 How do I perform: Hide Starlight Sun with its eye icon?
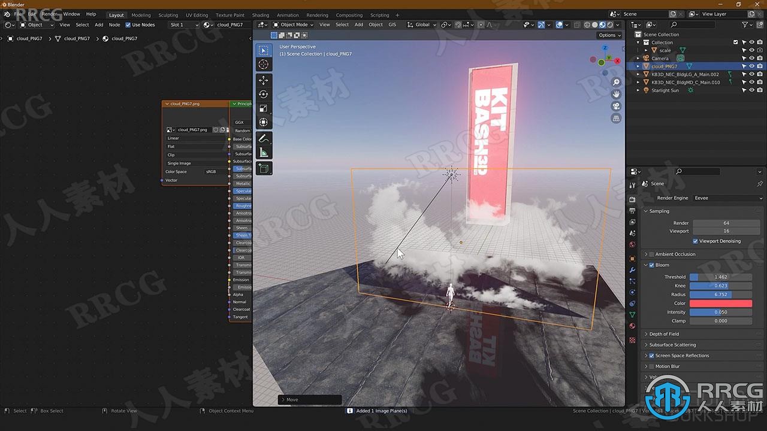pyautogui.click(x=751, y=90)
